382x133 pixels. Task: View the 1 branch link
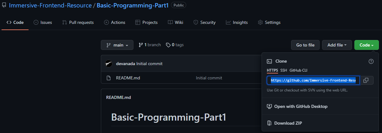150,45
